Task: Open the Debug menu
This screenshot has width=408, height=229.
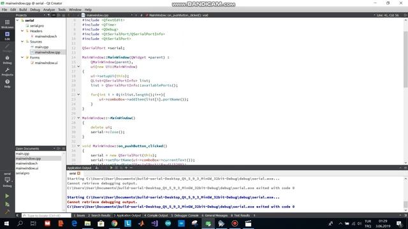Action: coord(35,10)
